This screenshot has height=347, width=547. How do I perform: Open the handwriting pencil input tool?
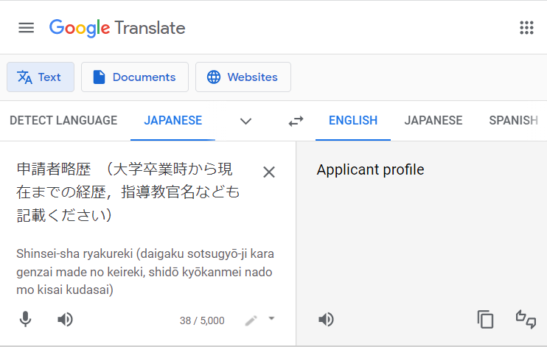tap(251, 320)
